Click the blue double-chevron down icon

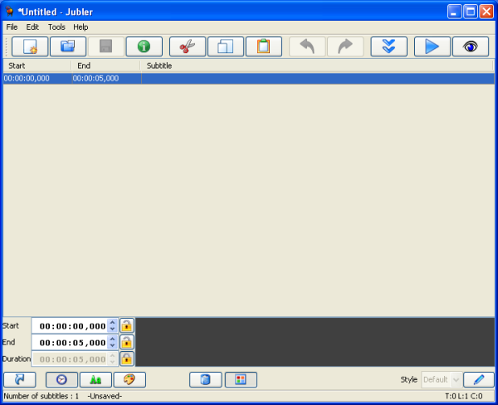click(389, 46)
